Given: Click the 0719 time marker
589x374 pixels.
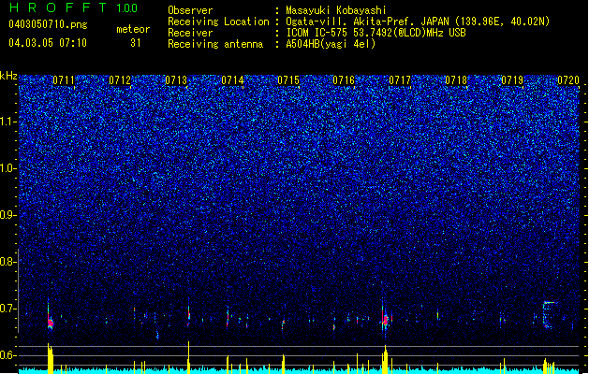Looking at the screenshot, I should 512,80.
